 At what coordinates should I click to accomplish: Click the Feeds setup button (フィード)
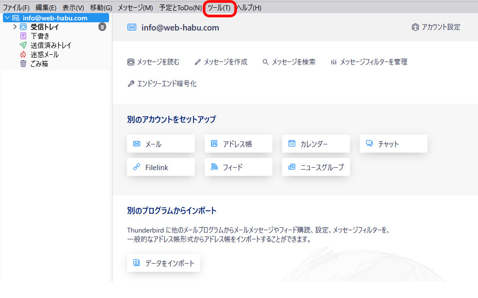tap(238, 167)
